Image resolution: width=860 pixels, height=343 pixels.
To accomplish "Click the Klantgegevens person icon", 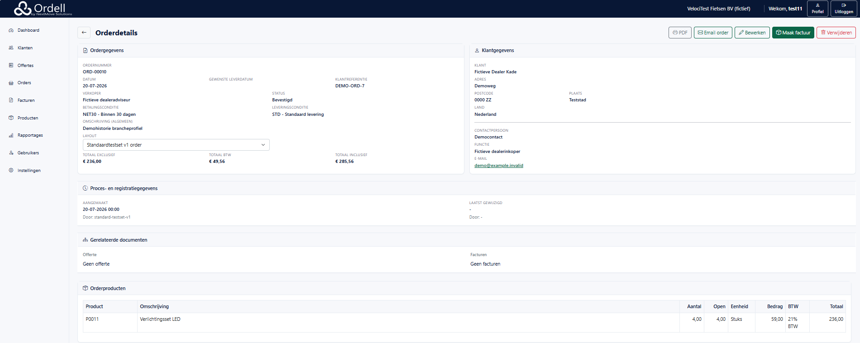I will pyautogui.click(x=477, y=50).
